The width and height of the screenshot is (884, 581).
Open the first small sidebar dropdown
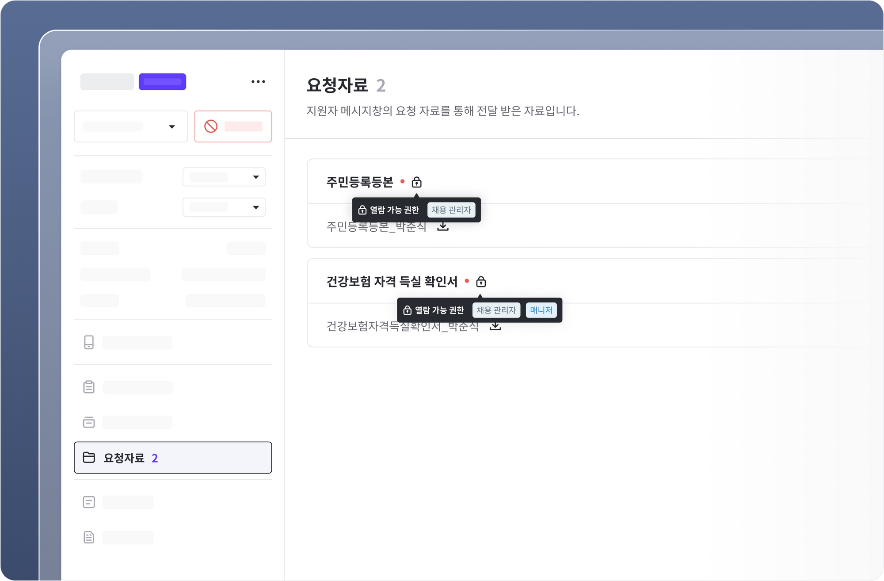coord(224,177)
